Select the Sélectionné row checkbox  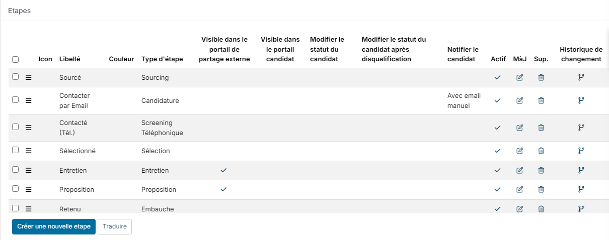16,150
